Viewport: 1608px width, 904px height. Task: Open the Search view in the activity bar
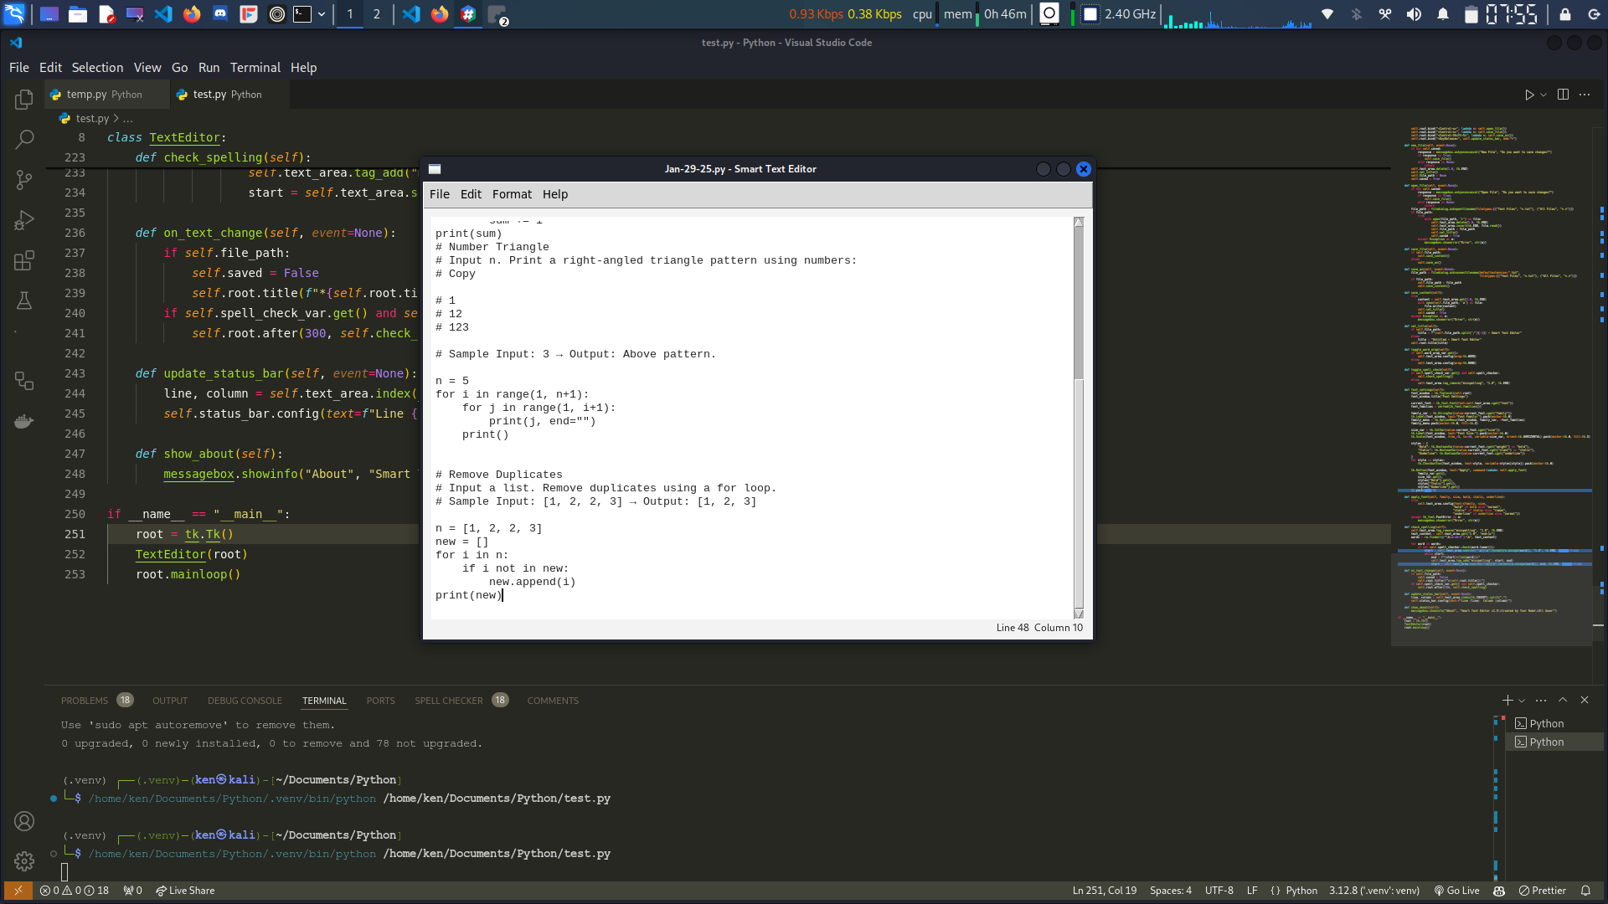[x=23, y=139]
